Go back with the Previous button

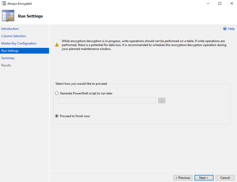pyautogui.click(x=183, y=178)
